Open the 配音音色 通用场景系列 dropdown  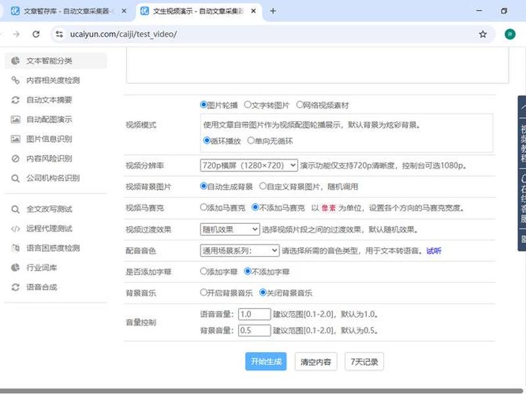point(239,251)
